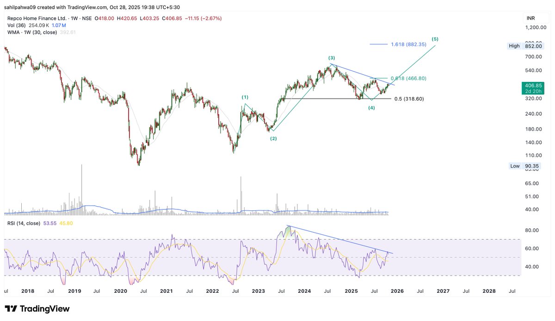Click the 2022 label on time axis
This screenshot has height=321, width=555.
pos(212,291)
